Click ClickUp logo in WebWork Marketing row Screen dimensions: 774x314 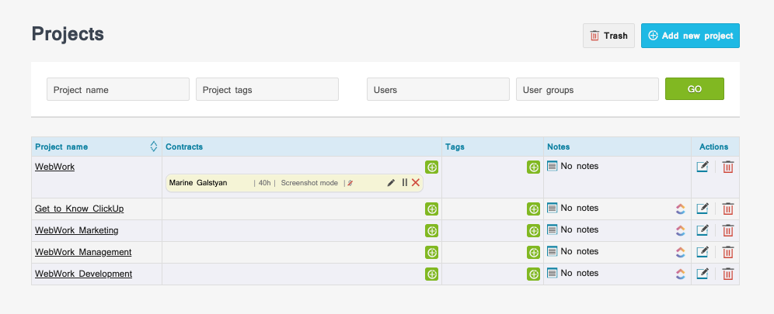[681, 231]
